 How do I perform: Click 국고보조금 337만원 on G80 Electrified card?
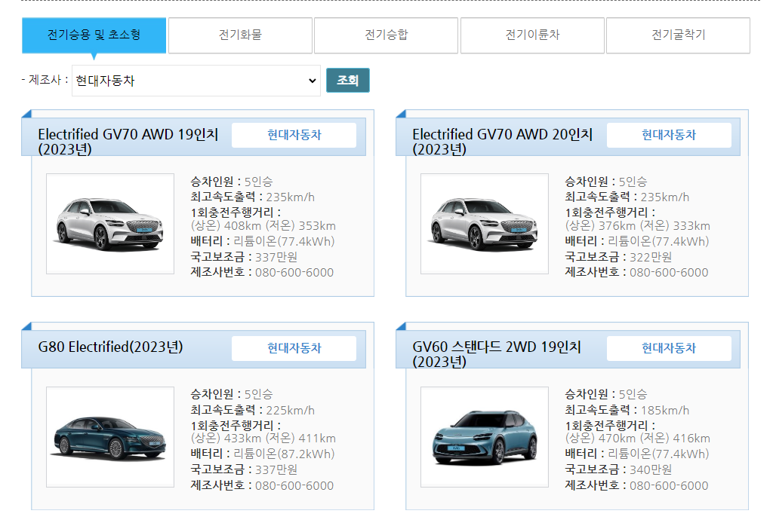[244, 469]
